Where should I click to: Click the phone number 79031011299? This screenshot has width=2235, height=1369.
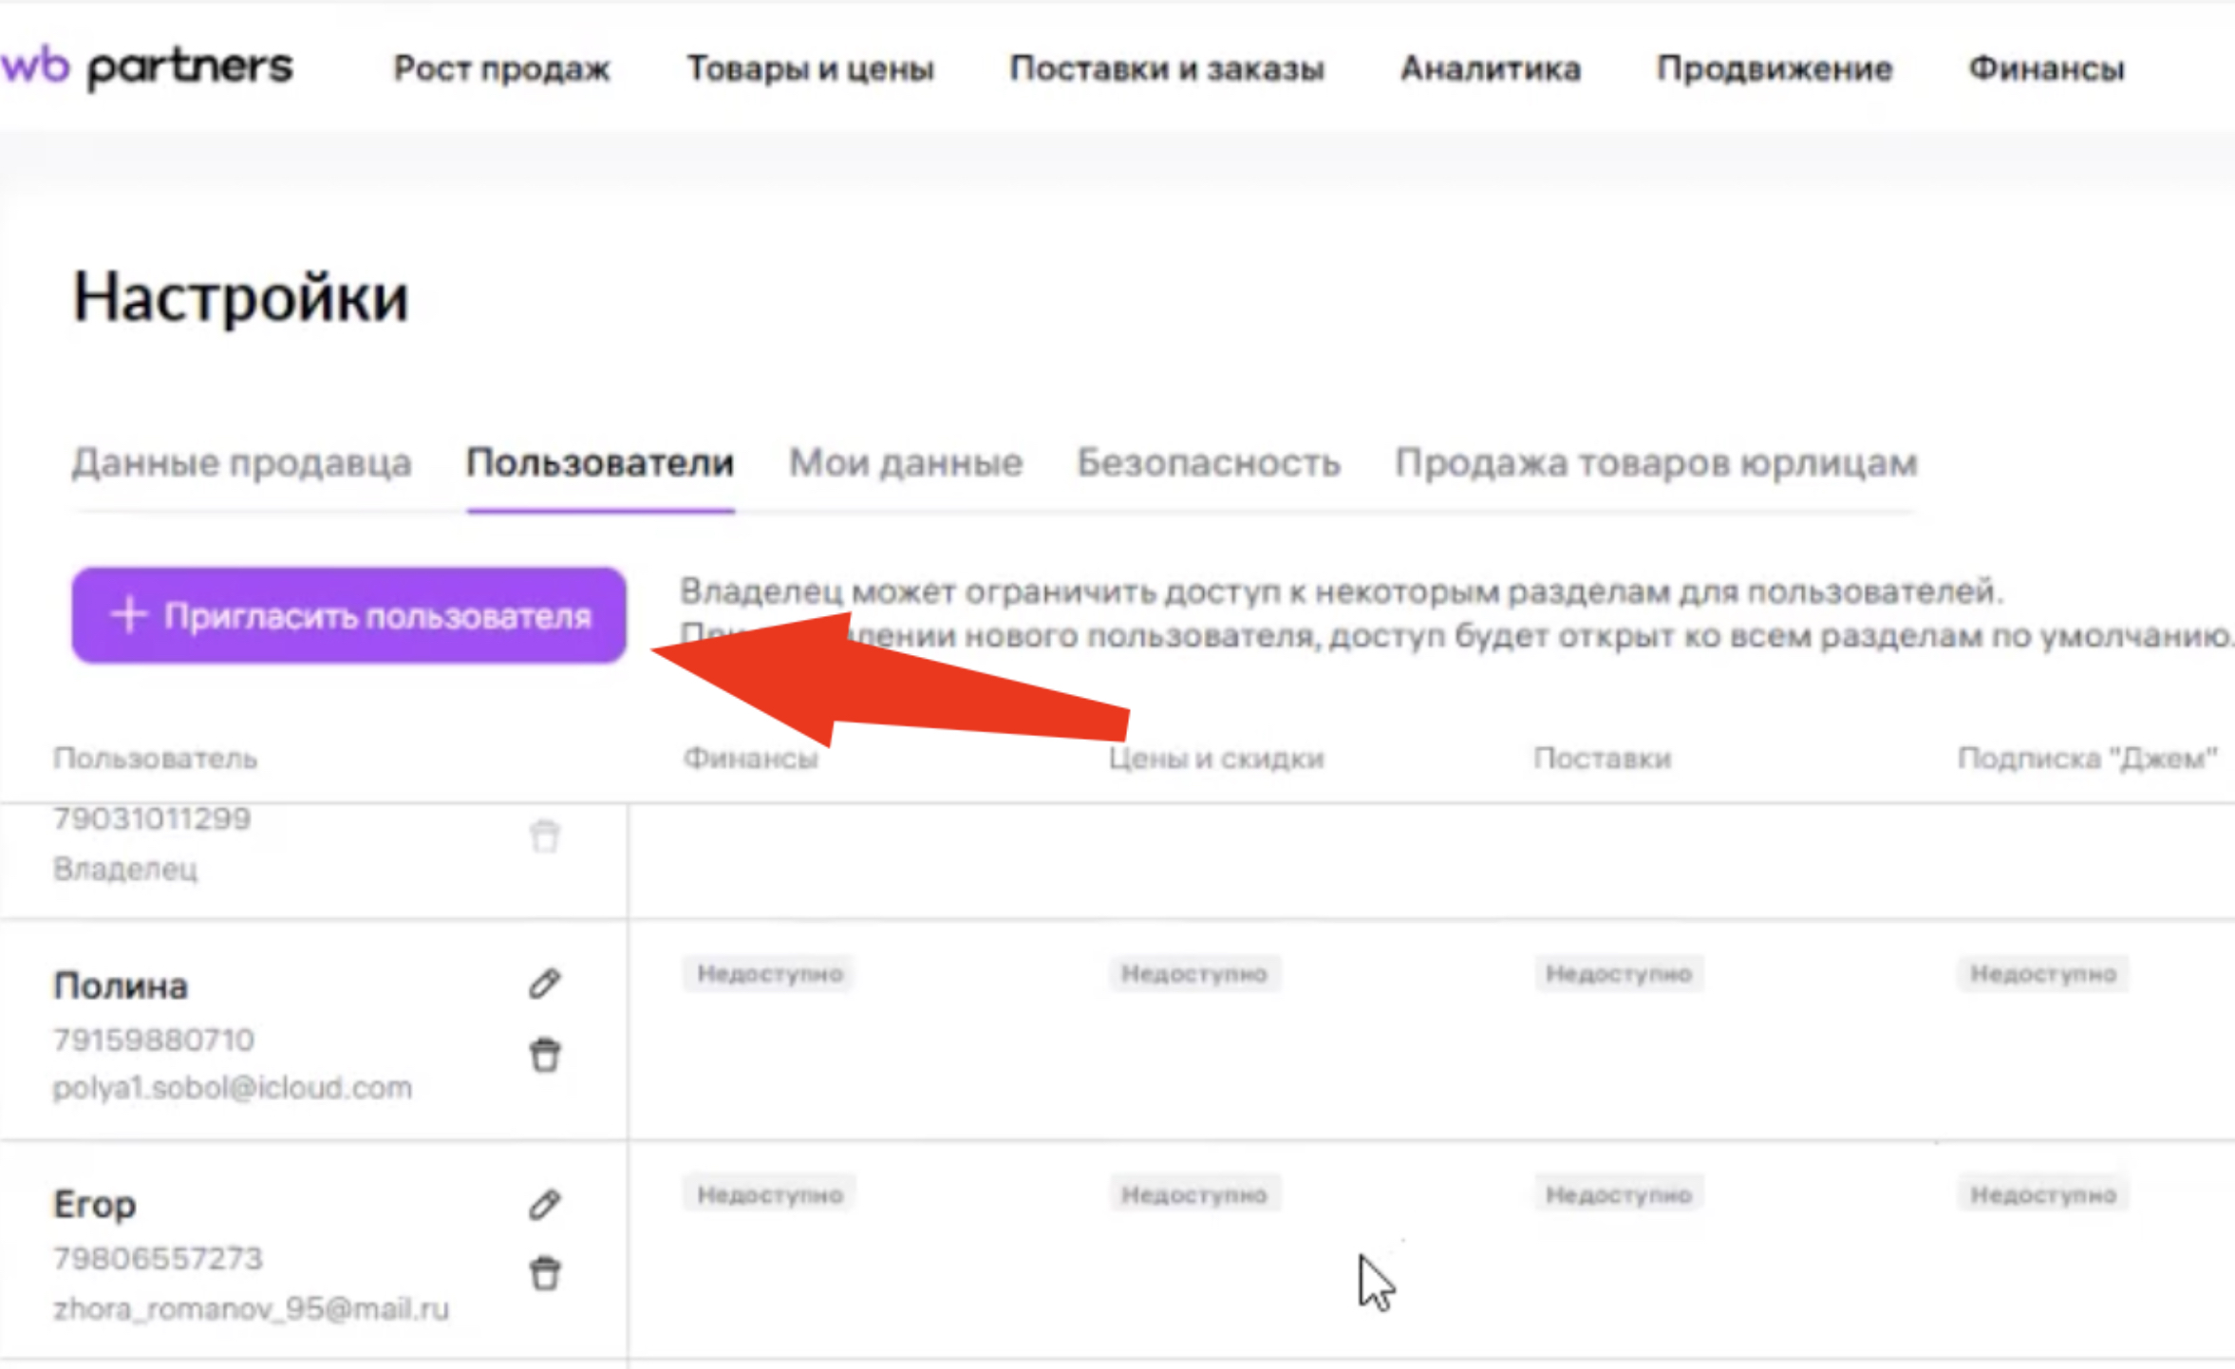(152, 818)
